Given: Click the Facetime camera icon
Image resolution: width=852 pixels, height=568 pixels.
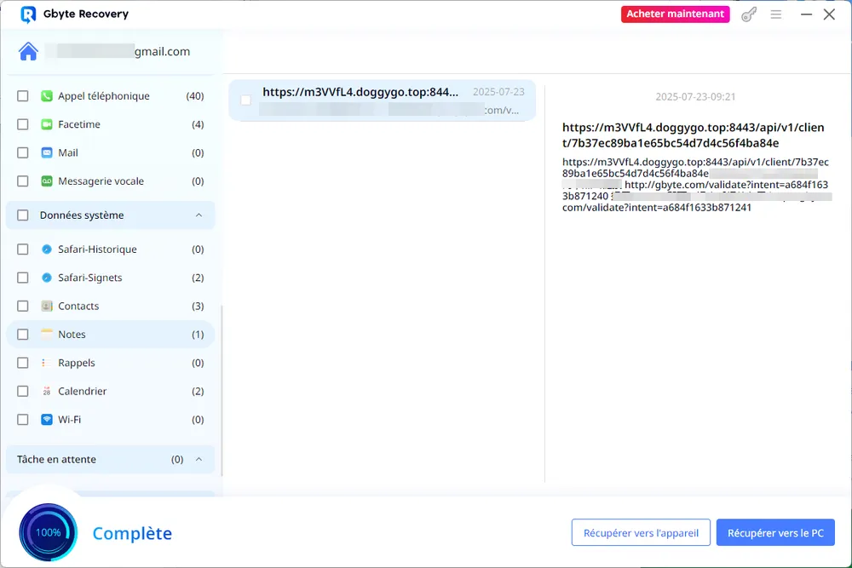Looking at the screenshot, I should 47,124.
